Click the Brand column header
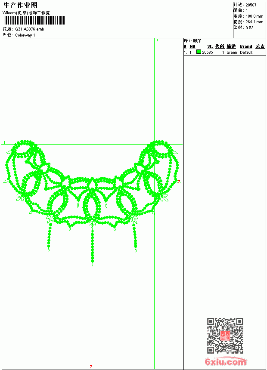The height and width of the screenshot is (370, 267). coord(246,46)
